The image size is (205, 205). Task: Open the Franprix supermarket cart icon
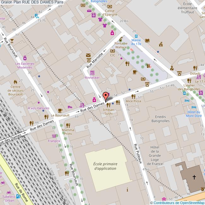pos(54,136)
